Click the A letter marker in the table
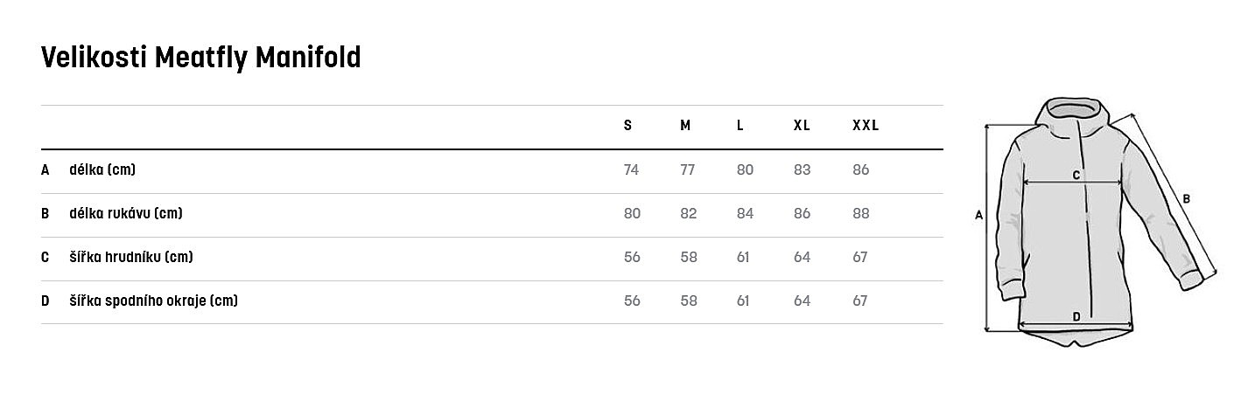 click(46, 169)
